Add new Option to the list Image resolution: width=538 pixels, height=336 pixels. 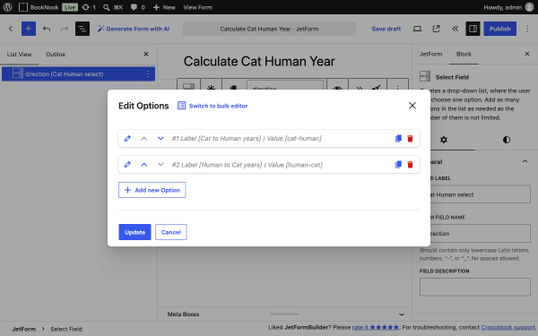point(152,190)
